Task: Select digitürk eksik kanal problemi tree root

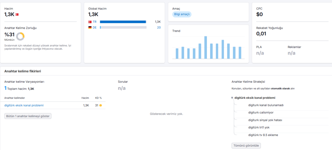Action: 255,98
